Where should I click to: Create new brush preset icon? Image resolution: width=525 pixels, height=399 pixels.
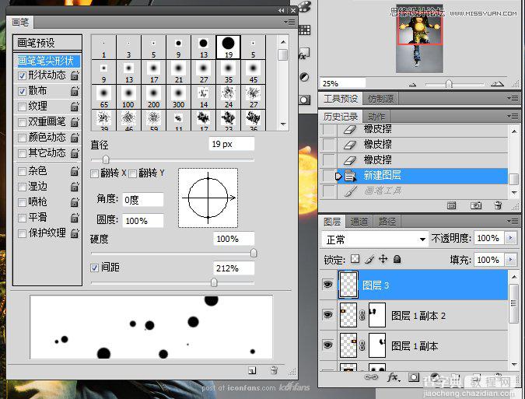[x=252, y=370]
